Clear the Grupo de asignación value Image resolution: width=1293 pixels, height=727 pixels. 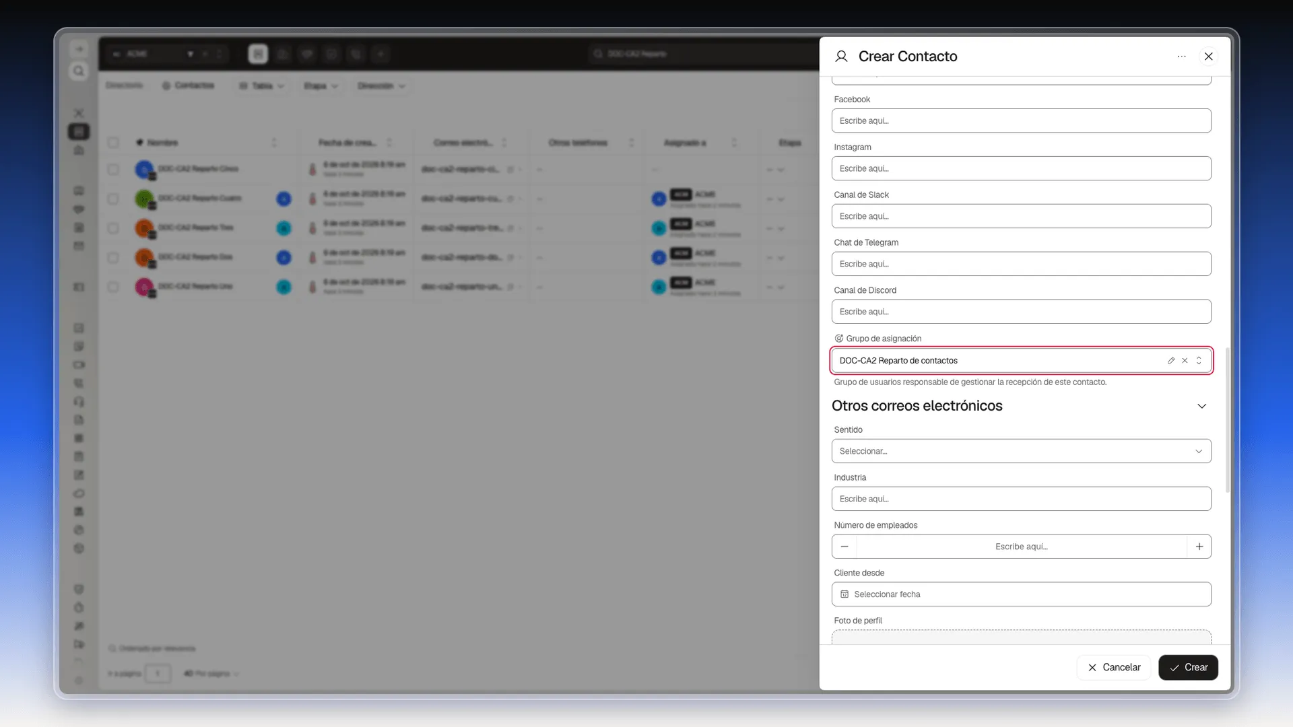pos(1185,361)
